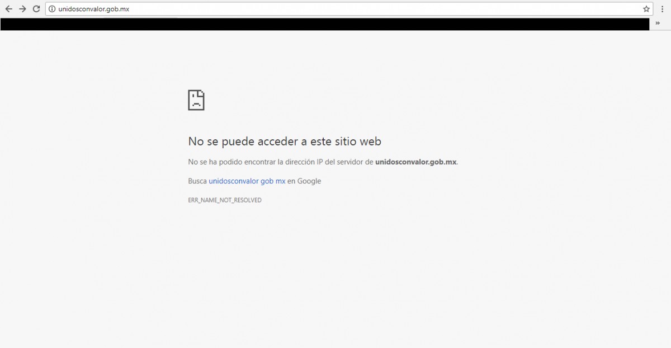
Task: Expand hidden bookmarks with the double chevron
Action: [x=658, y=23]
